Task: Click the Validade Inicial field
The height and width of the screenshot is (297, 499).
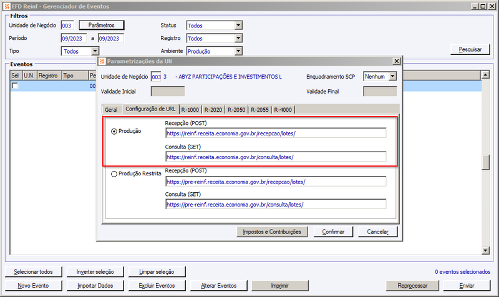Action: pyautogui.click(x=168, y=91)
